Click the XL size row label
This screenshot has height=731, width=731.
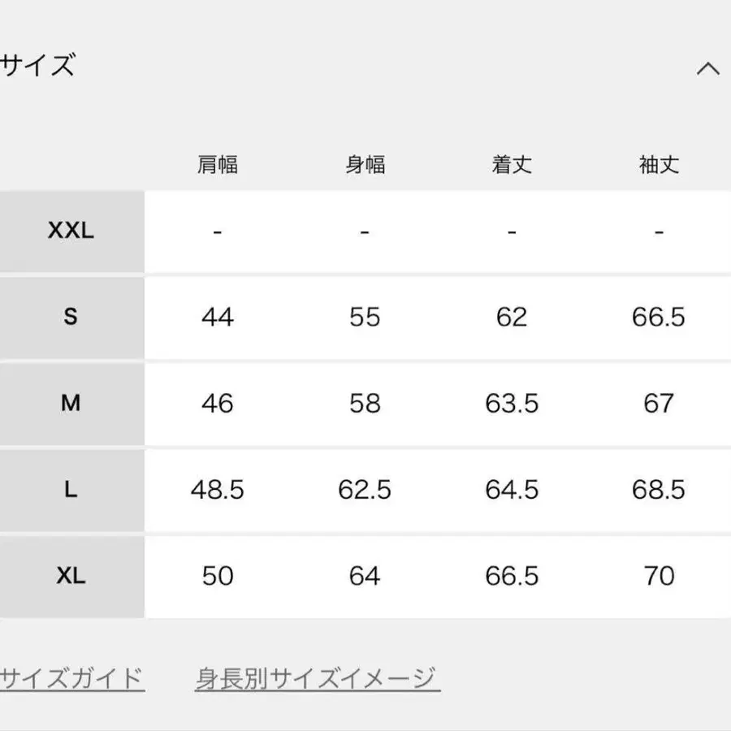71,576
